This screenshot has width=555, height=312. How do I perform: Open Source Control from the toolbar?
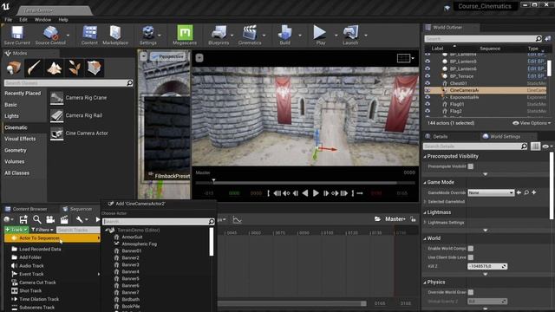pyautogui.click(x=50, y=35)
